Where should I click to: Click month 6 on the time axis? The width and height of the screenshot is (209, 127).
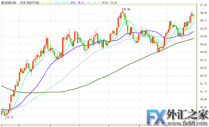tap(50, 126)
